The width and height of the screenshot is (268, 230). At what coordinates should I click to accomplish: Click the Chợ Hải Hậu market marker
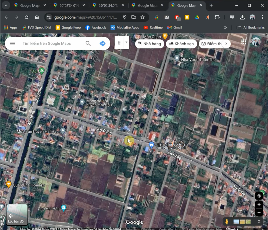tap(64, 208)
